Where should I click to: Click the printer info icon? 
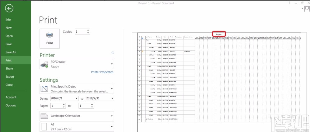click(x=113, y=53)
